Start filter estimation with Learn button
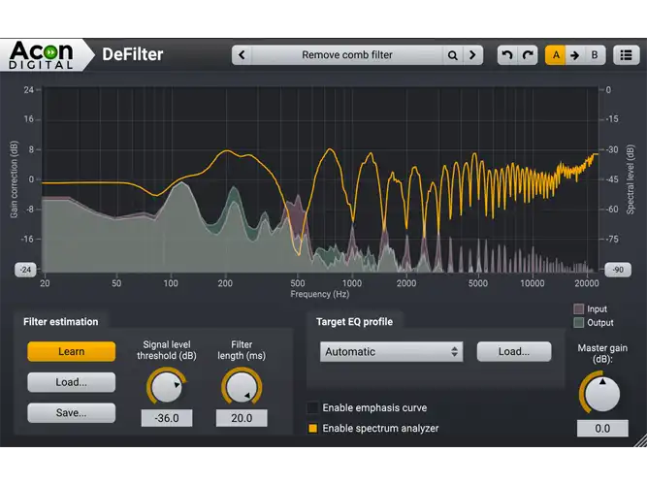Screen dimensions: 647x485 (72, 351)
